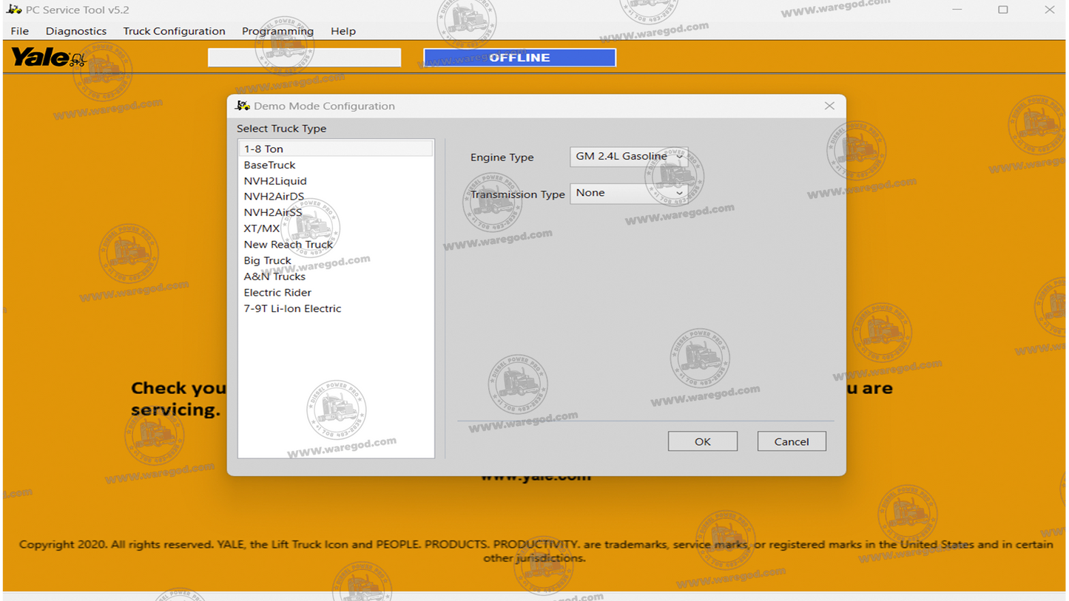Image resolution: width=1069 pixels, height=601 pixels.
Task: Click the Demo Mode Configuration dialog icon
Action: coord(243,106)
